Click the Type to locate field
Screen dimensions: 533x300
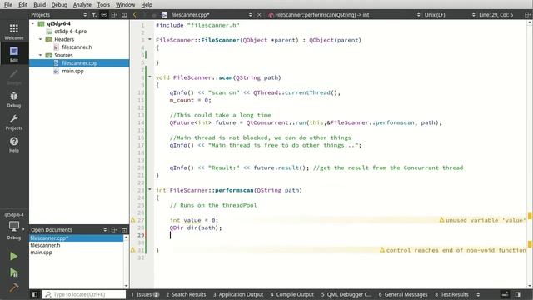tap(84, 294)
